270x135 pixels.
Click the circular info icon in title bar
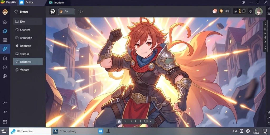[243, 2]
